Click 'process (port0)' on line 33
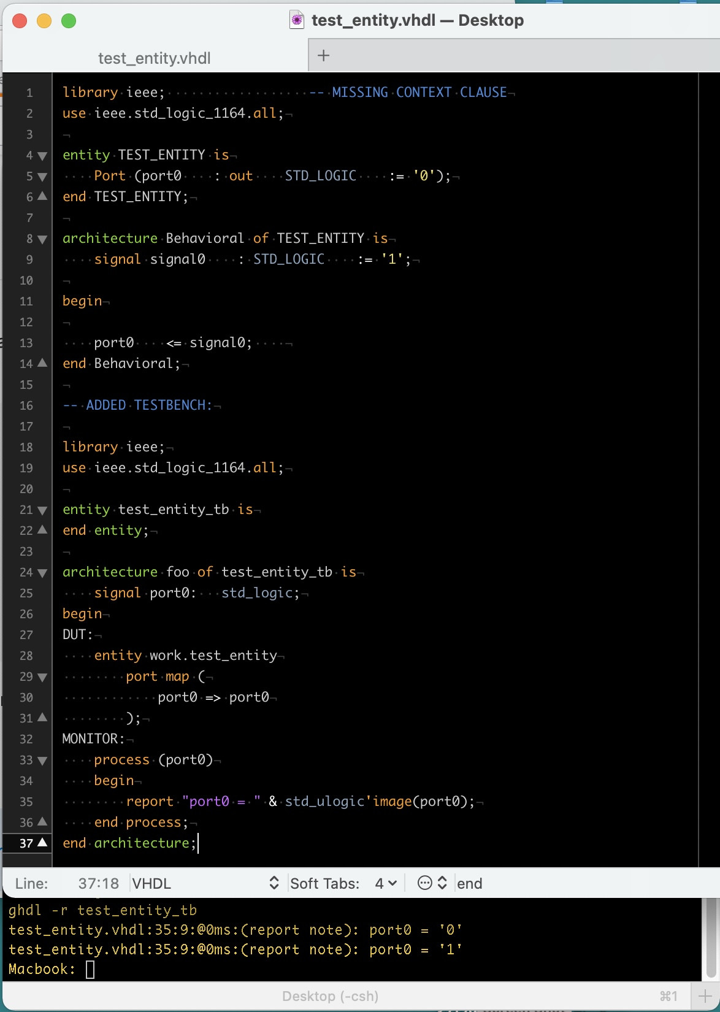Screen dimensions: 720x1012 153,760
